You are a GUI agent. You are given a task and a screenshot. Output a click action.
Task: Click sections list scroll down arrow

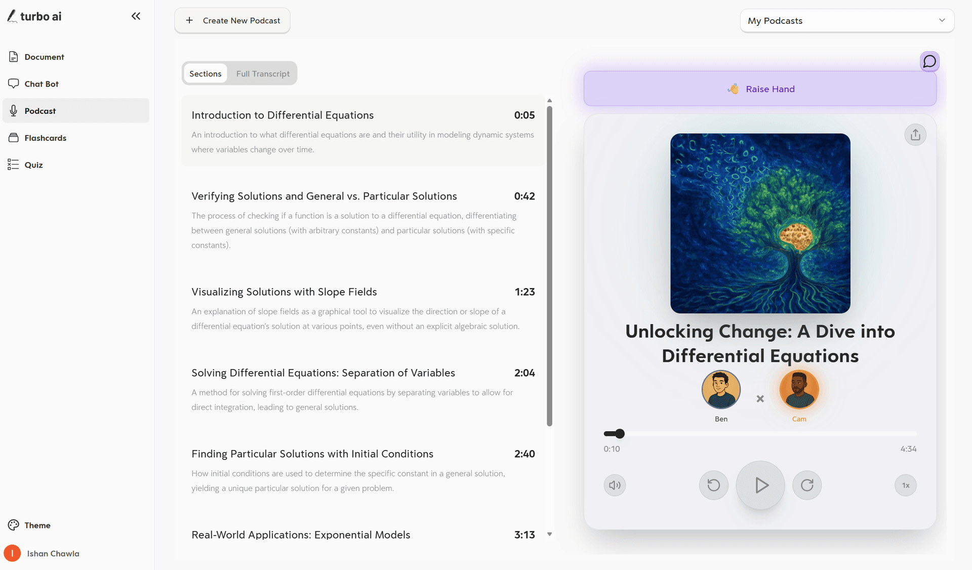tap(549, 534)
